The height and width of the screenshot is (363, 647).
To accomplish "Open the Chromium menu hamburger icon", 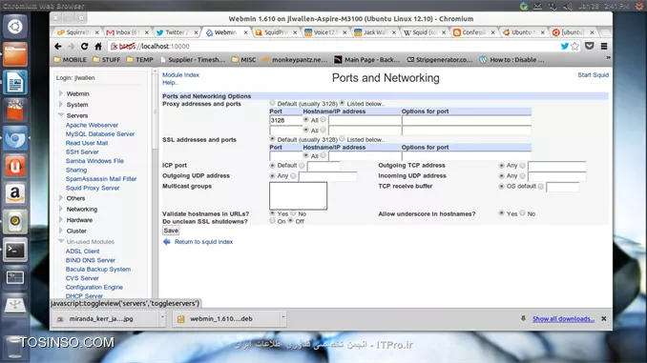I will (604, 46).
